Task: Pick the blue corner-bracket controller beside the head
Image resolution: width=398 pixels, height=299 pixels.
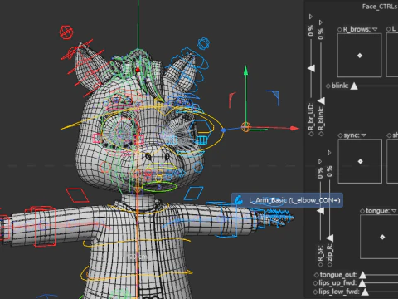Action: tap(274, 97)
